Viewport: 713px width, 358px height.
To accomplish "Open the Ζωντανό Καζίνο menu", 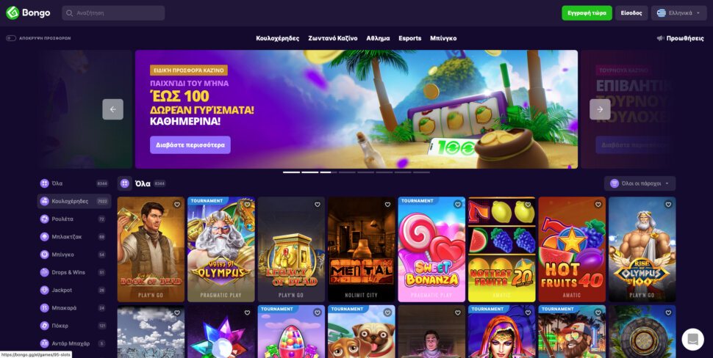I will 333,39.
